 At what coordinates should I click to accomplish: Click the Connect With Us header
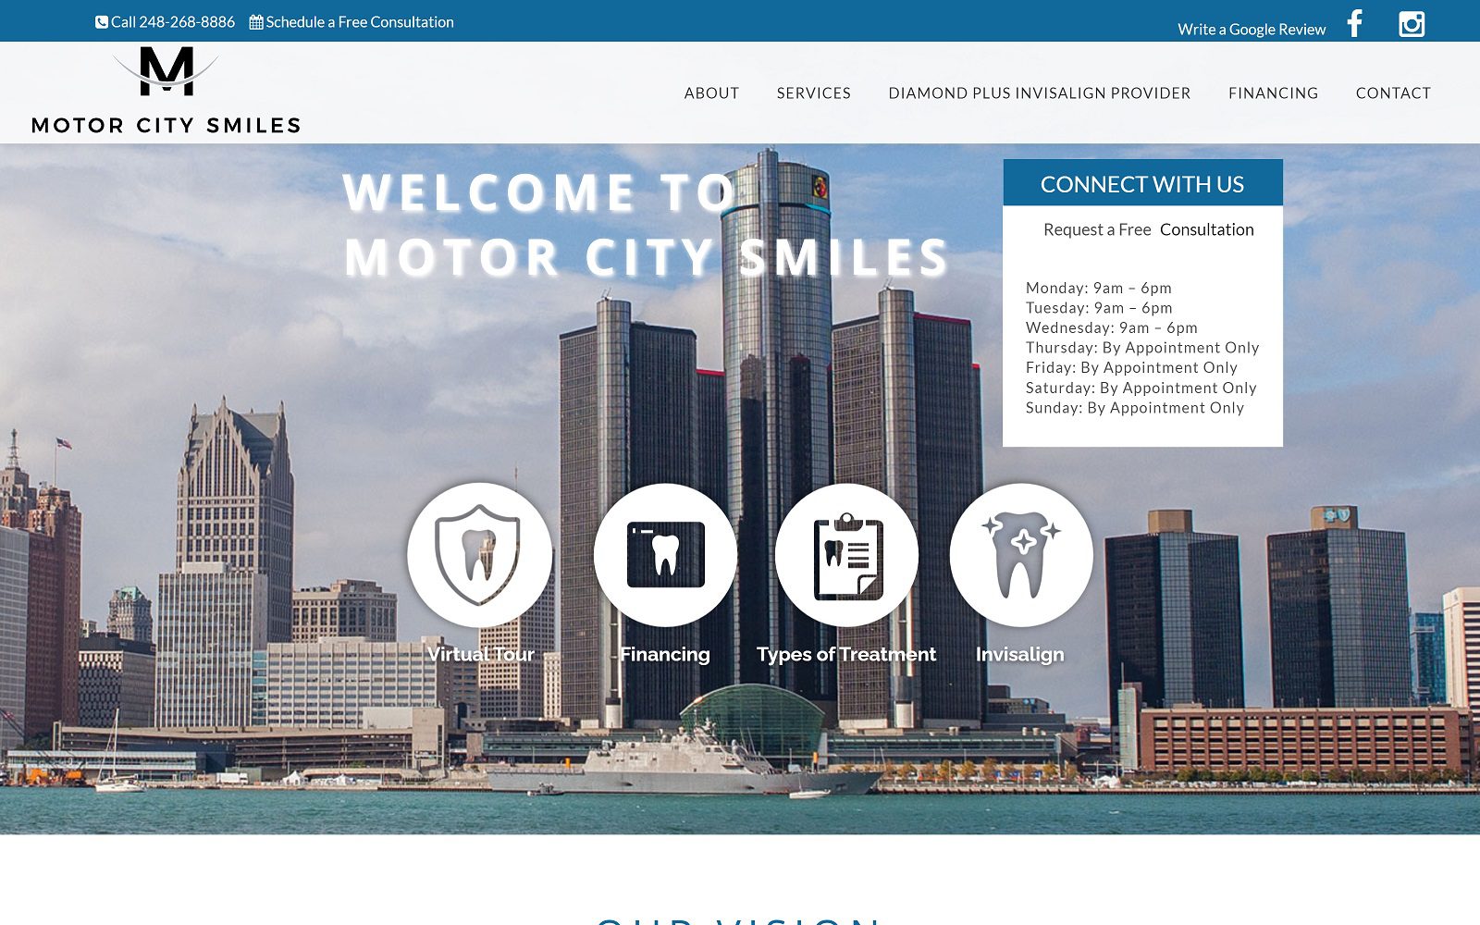coord(1142,183)
